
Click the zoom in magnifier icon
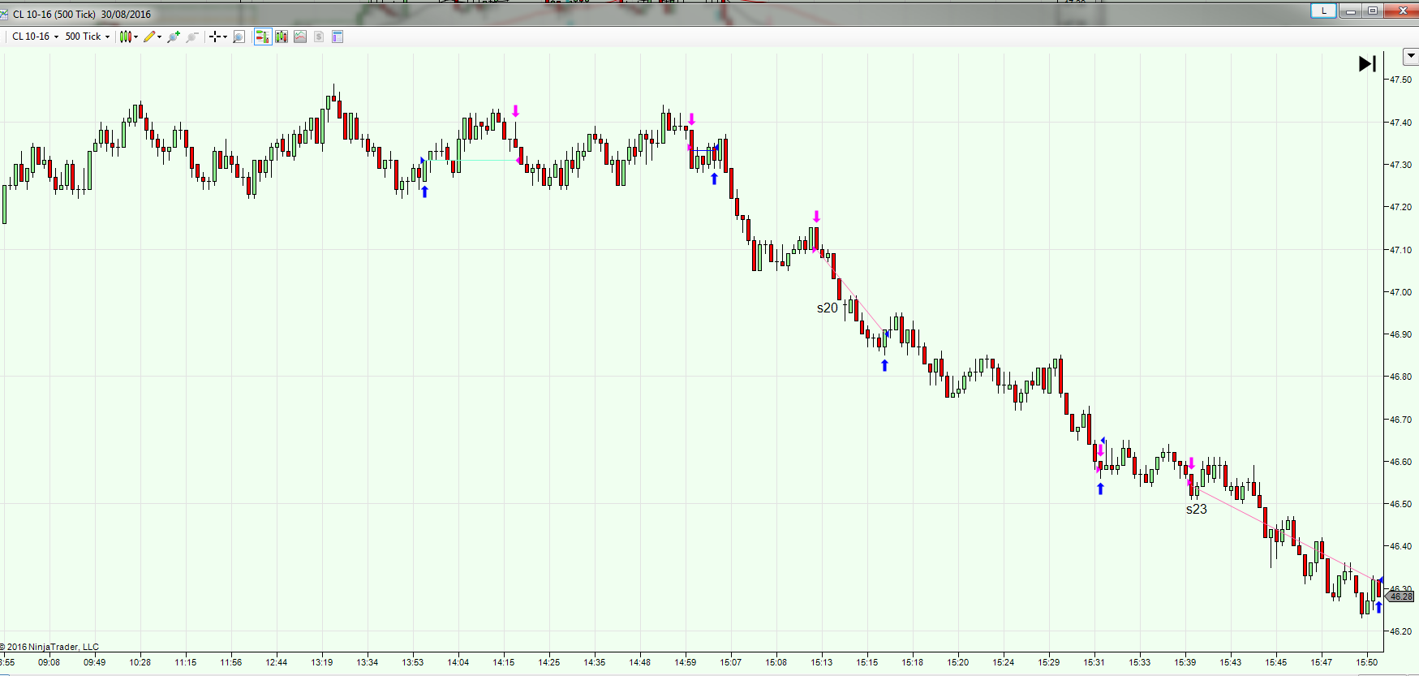[173, 37]
